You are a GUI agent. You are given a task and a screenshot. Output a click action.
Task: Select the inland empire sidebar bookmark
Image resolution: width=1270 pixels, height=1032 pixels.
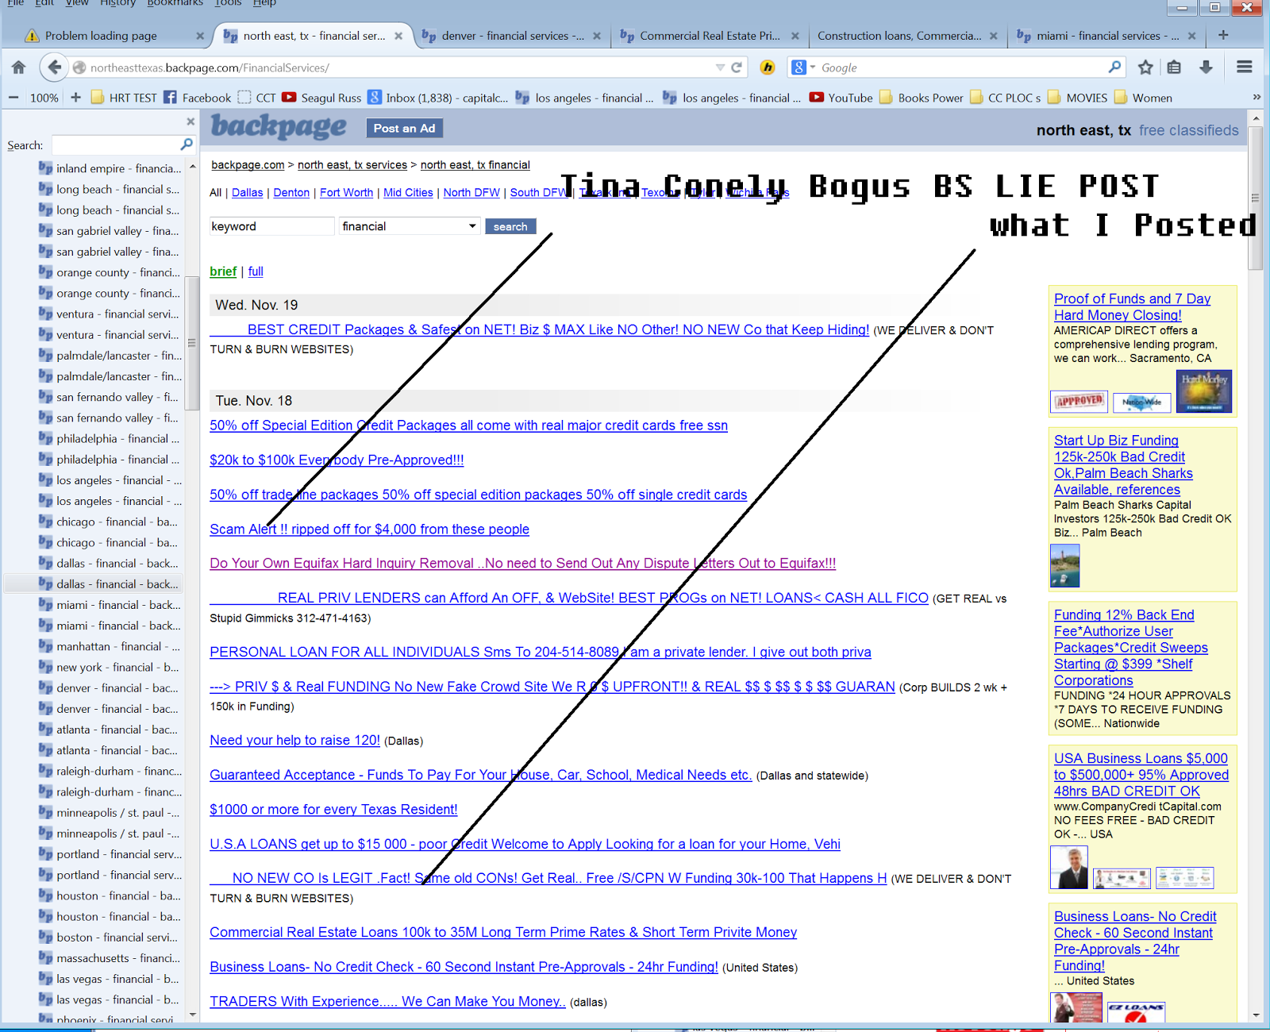tap(110, 168)
